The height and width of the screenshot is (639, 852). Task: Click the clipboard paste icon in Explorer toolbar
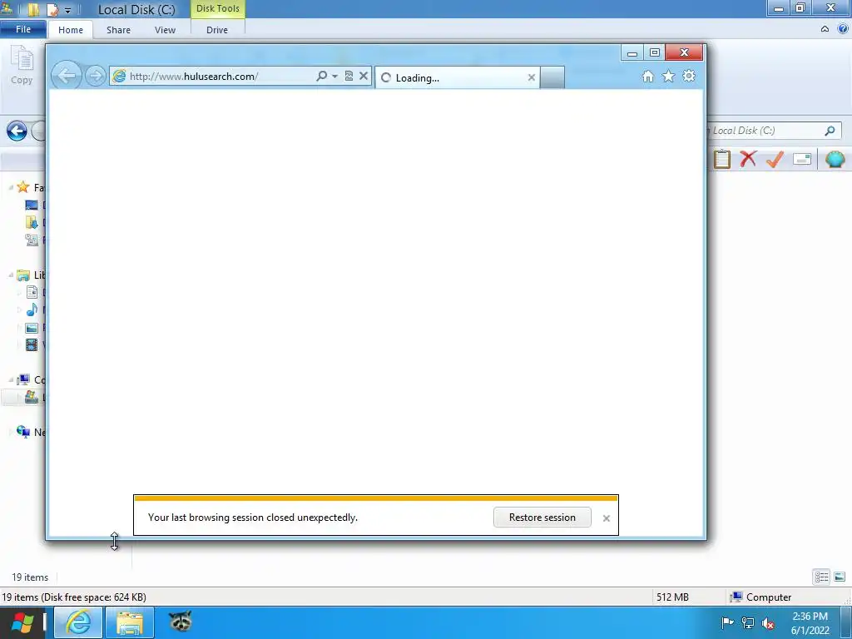tap(722, 159)
